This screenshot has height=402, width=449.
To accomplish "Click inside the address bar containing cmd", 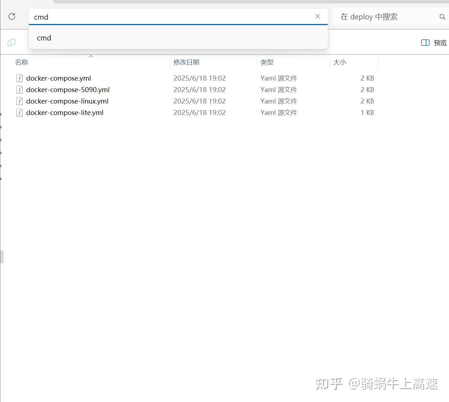I will coord(172,17).
